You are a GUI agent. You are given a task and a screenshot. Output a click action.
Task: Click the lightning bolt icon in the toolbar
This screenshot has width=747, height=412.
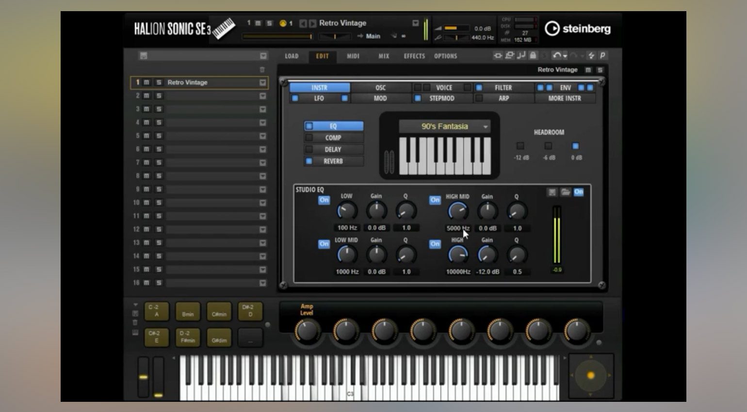(x=591, y=56)
